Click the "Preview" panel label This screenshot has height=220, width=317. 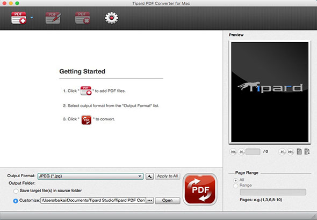pos(236,35)
